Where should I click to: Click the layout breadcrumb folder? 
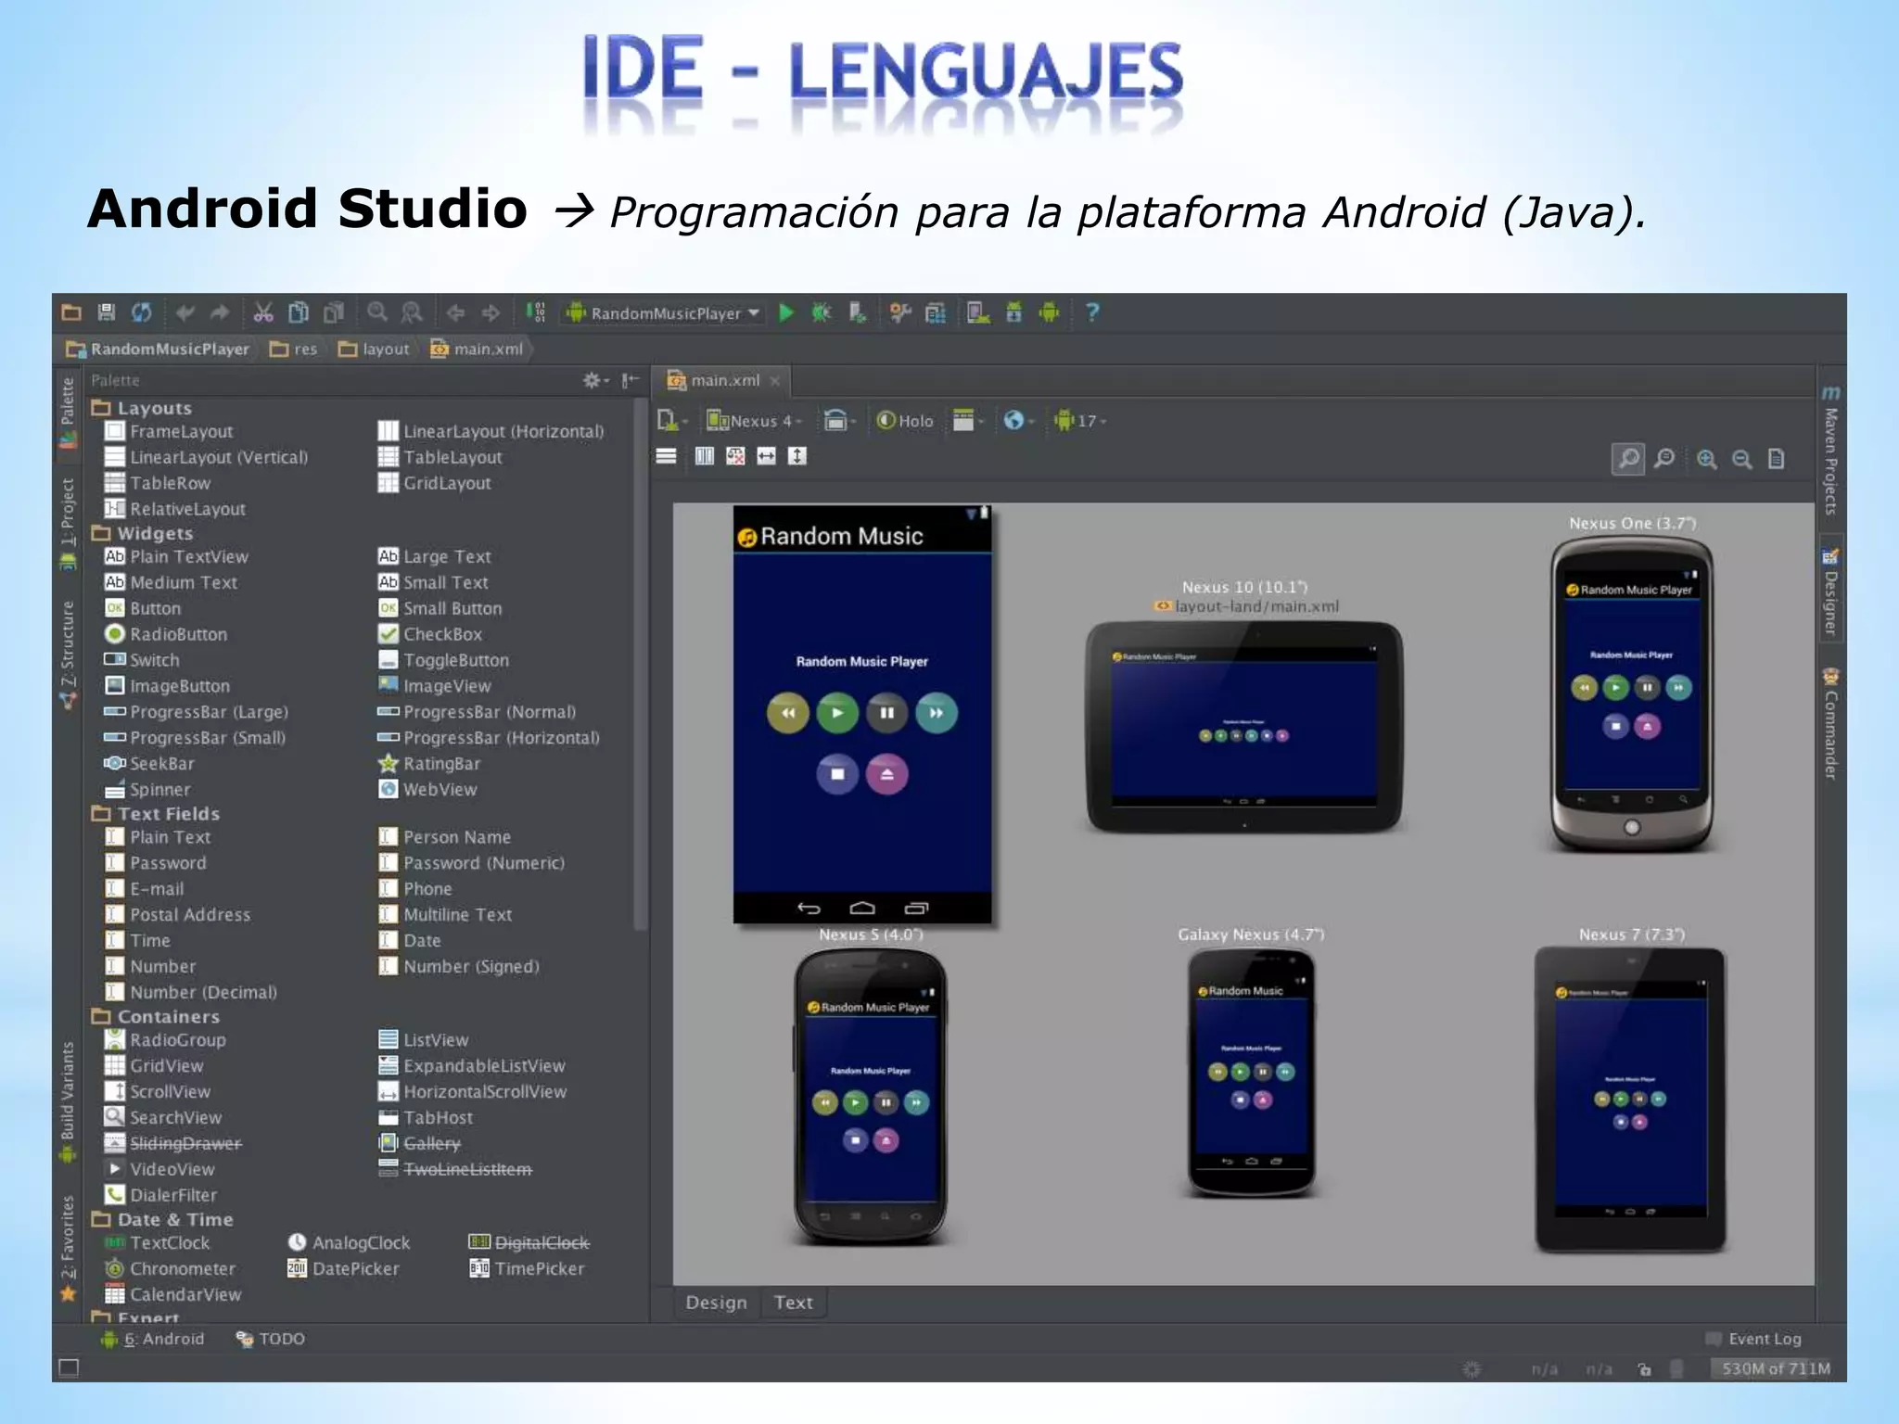[375, 350]
